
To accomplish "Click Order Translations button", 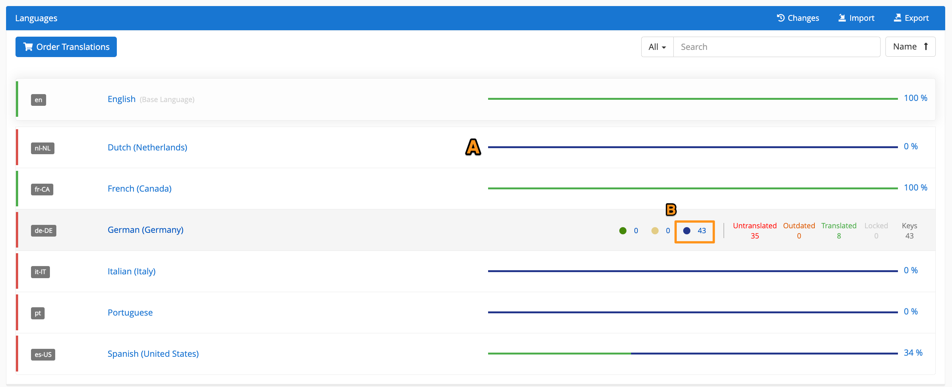I will (66, 47).
